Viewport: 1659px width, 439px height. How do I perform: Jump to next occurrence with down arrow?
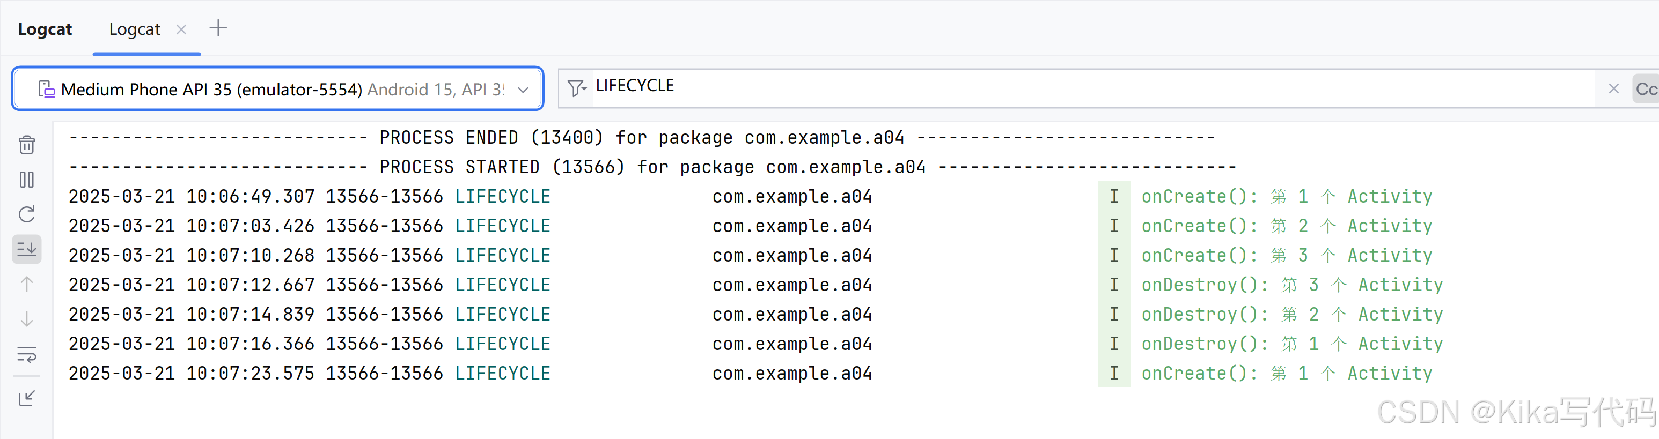coord(26,318)
